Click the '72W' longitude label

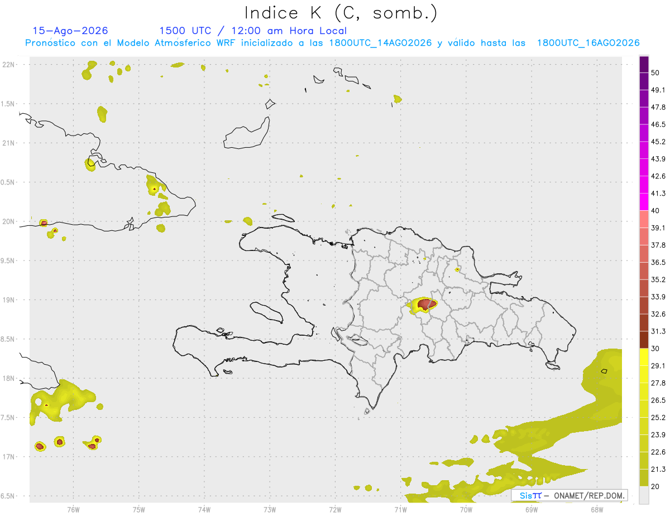point(335,510)
